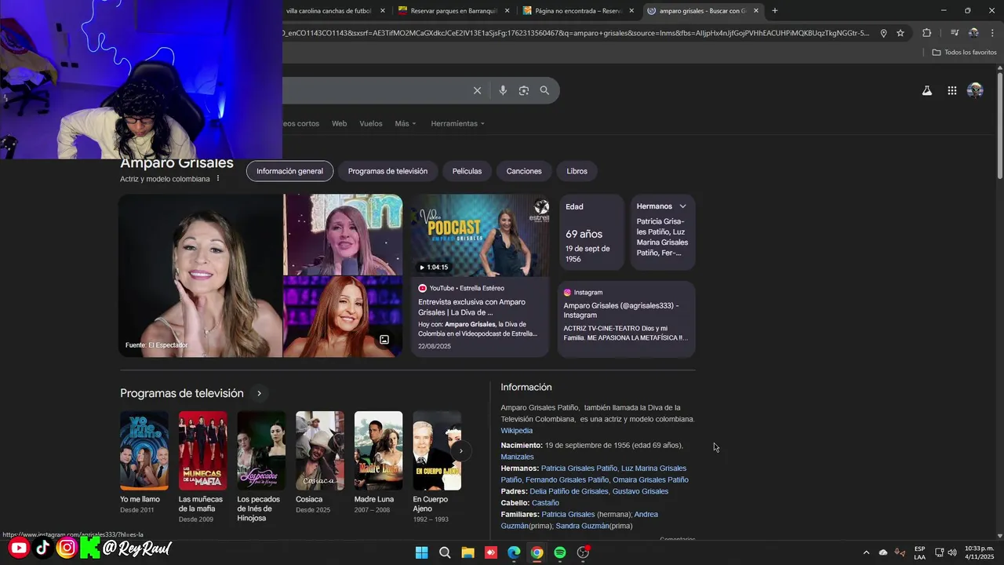The image size is (1004, 565).
Task: Close the 'Reservar parques en Barranquilla' tab
Action: click(507, 11)
